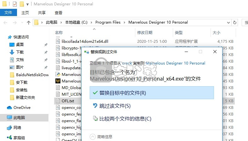Screen dimensions: 248x141
Task: Expand chevron after Program Files breadcrumb
Action: coord(125,22)
